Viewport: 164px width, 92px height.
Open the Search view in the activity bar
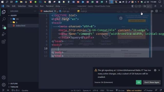tap(4, 19)
